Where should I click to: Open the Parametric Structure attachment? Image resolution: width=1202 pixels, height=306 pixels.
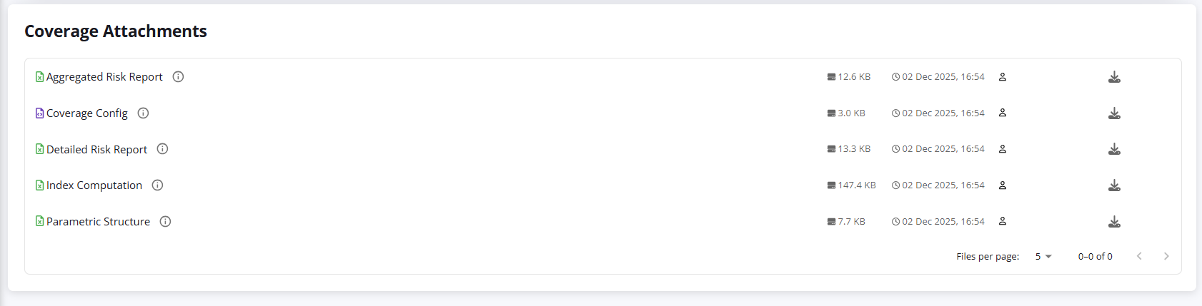pos(98,222)
